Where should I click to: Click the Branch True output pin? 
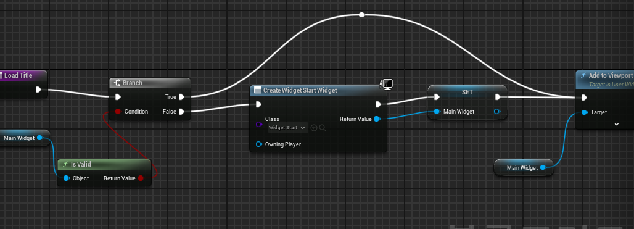click(x=181, y=97)
